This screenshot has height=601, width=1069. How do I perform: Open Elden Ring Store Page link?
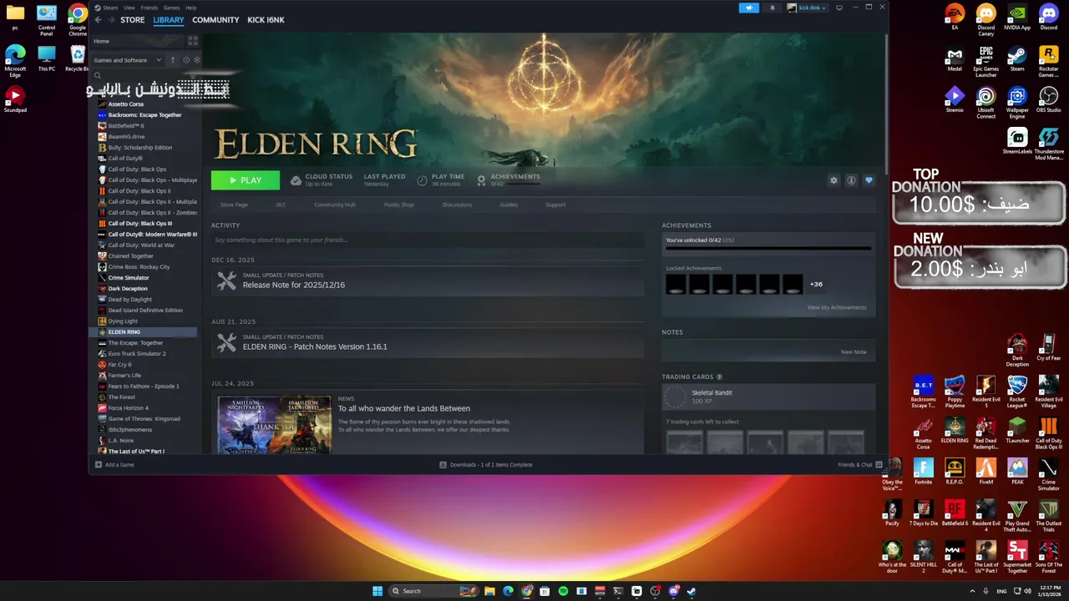234,205
